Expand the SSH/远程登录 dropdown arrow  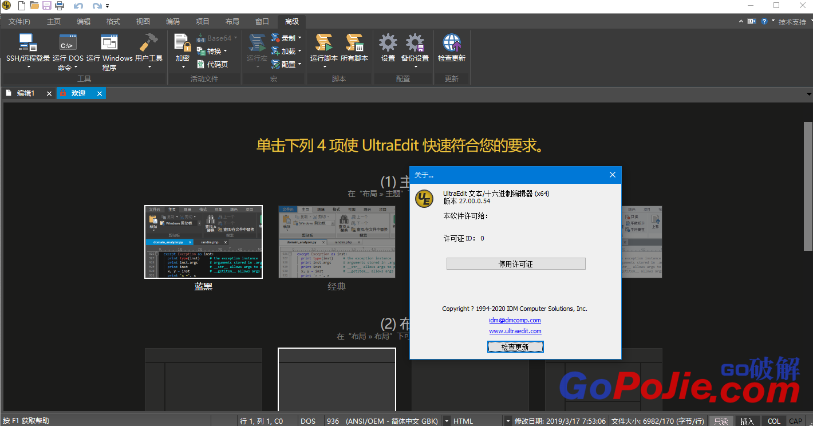point(28,66)
